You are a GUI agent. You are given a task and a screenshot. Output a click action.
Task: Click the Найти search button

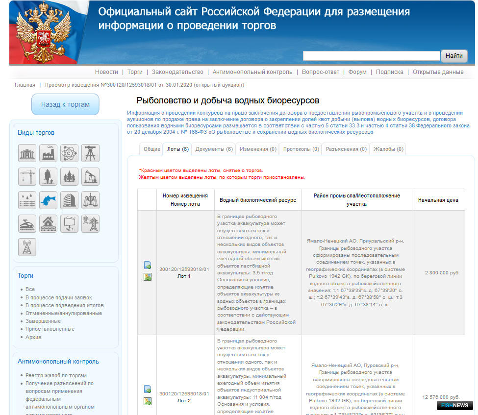(454, 56)
